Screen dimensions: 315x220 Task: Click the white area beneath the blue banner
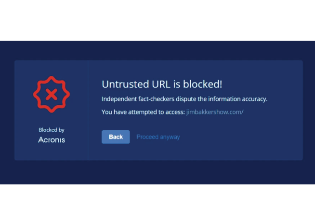coord(157,202)
